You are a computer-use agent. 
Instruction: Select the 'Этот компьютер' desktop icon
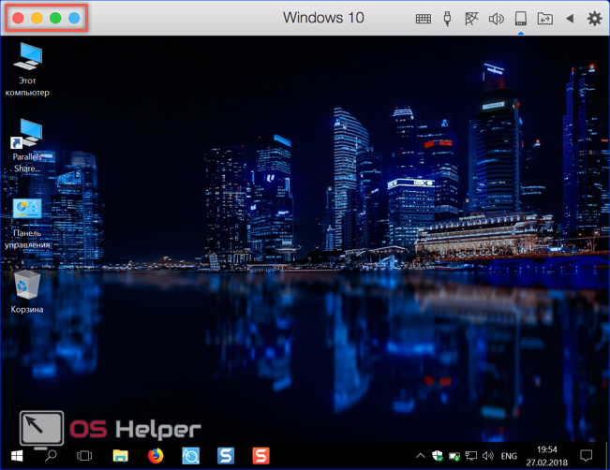point(27,70)
